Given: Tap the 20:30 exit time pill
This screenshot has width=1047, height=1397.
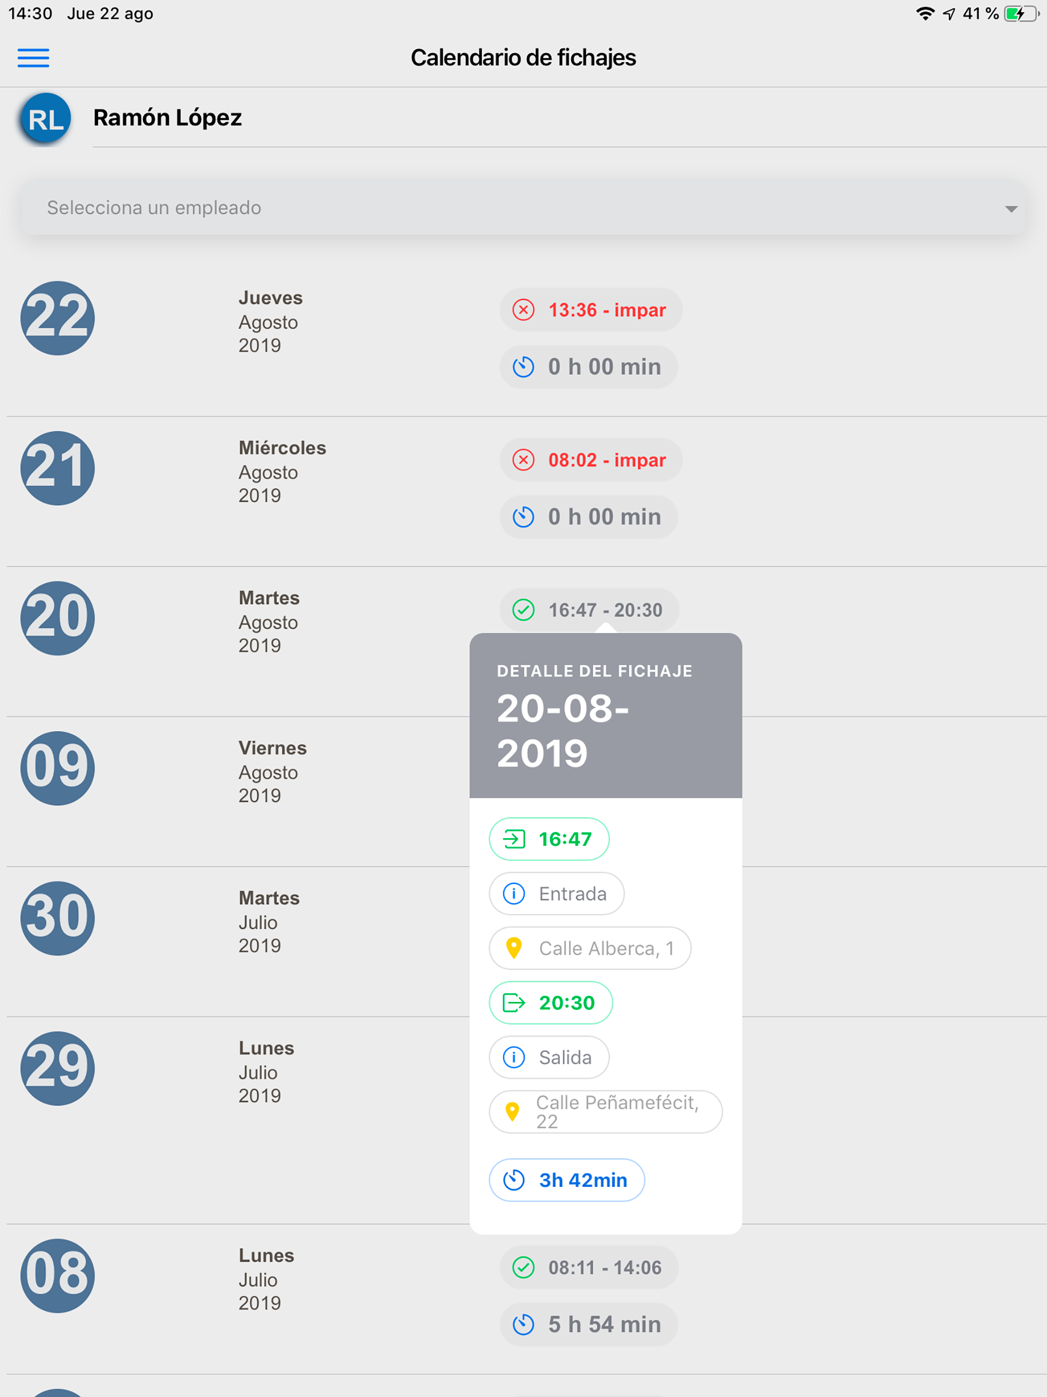Looking at the screenshot, I should pyautogui.click(x=551, y=1002).
